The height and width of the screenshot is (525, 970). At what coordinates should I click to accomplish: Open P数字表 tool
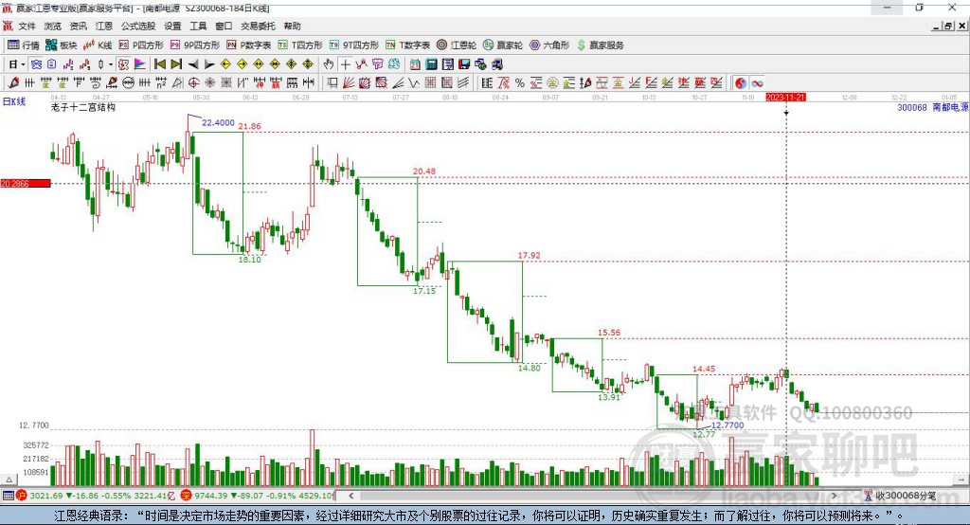[249, 45]
